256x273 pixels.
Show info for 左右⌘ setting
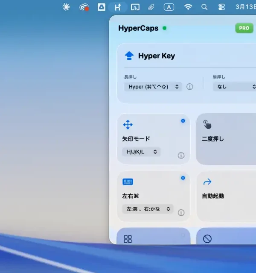pyautogui.click(x=181, y=213)
